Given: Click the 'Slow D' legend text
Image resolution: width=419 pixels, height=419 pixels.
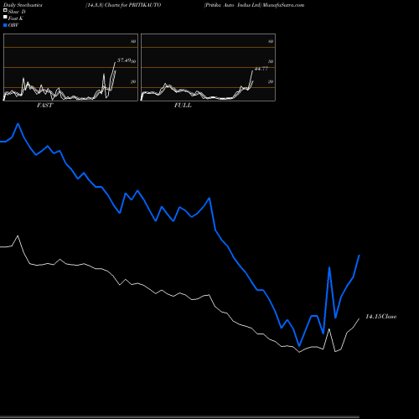Looking at the screenshot, I should point(17,12).
